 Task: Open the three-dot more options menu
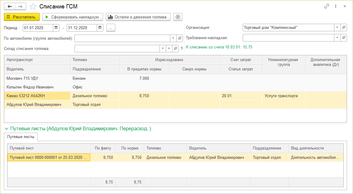coord(336,6)
